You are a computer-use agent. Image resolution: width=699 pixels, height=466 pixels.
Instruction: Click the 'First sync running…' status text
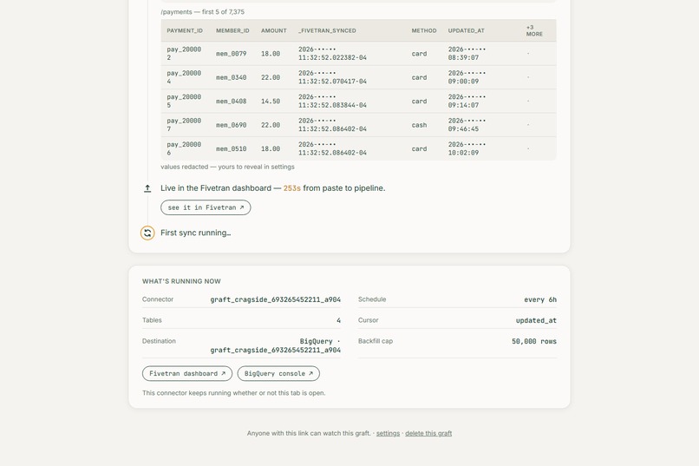[196, 233]
